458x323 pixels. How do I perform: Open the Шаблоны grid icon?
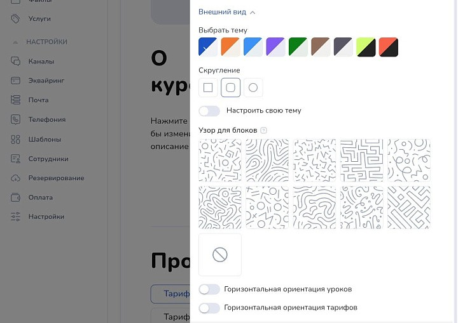click(15, 140)
